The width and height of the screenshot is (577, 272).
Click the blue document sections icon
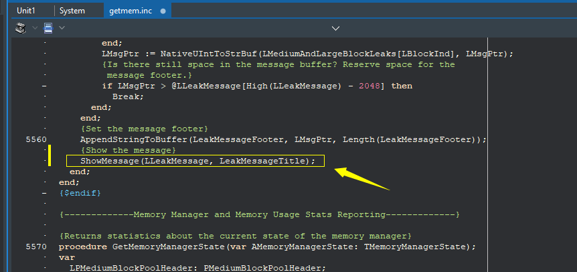(x=48, y=27)
